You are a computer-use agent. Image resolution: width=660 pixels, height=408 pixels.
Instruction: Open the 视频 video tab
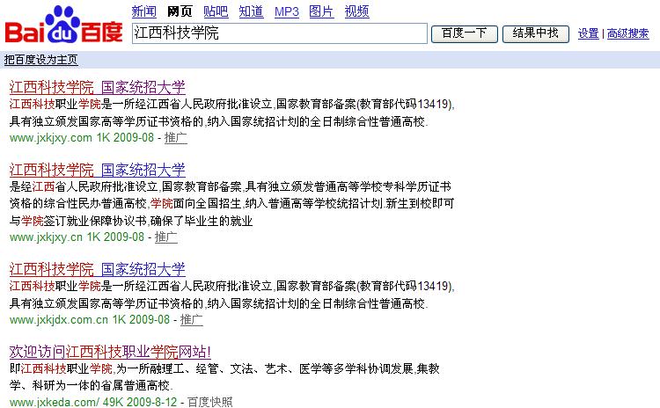click(357, 11)
